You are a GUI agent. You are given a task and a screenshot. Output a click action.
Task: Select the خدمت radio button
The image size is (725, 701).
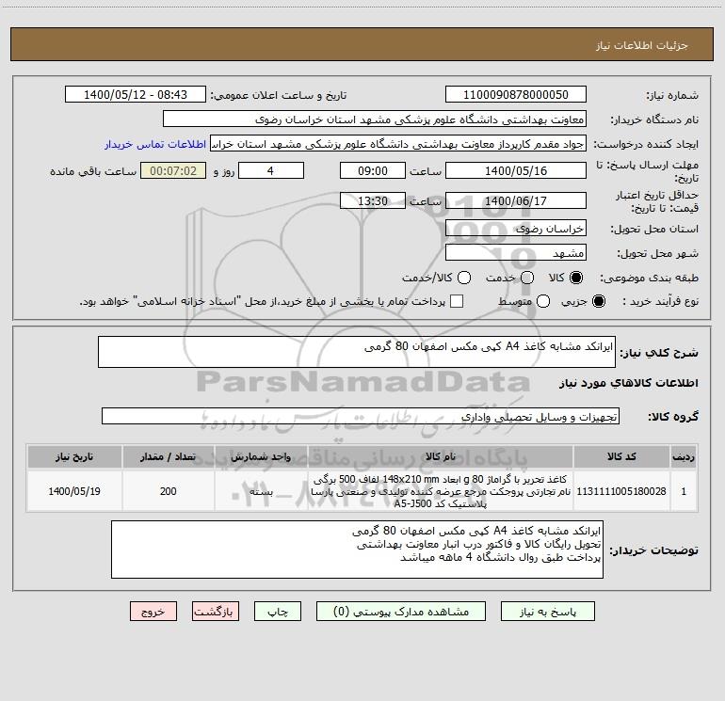tap(527, 278)
